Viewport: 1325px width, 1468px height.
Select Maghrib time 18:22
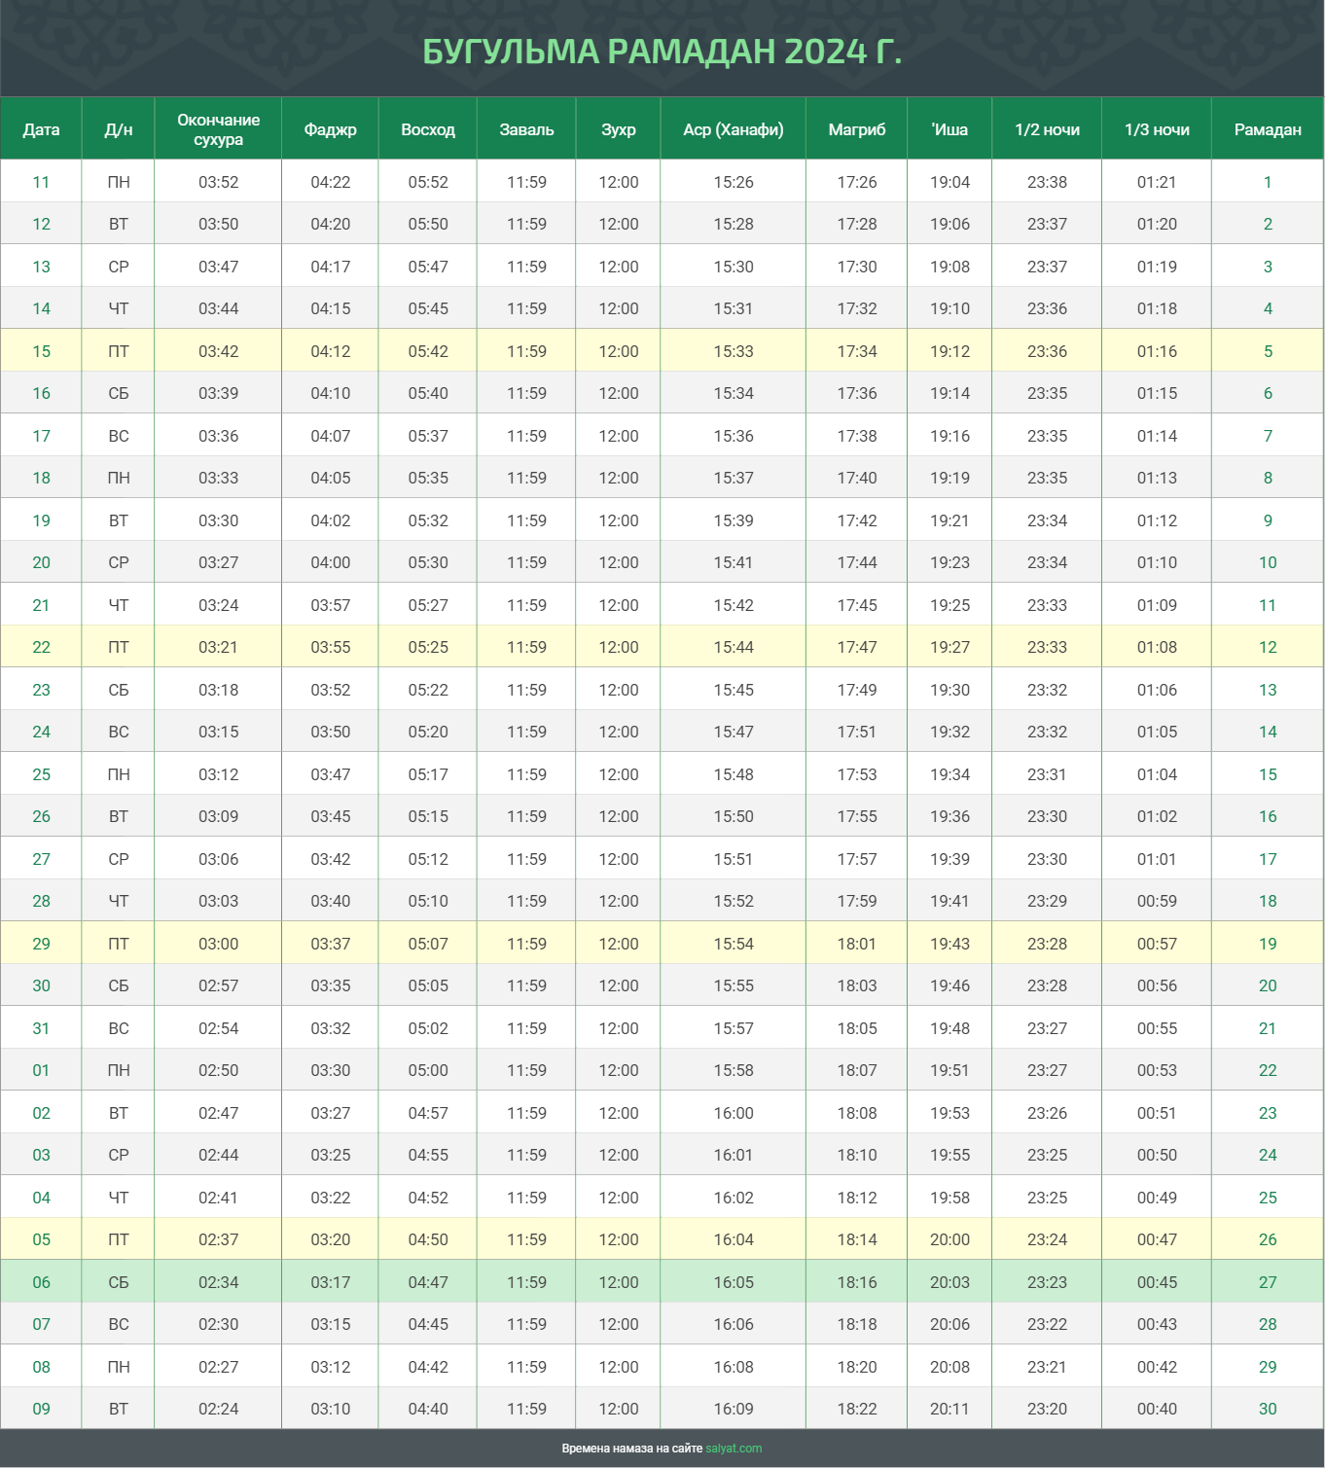pos(857,1409)
